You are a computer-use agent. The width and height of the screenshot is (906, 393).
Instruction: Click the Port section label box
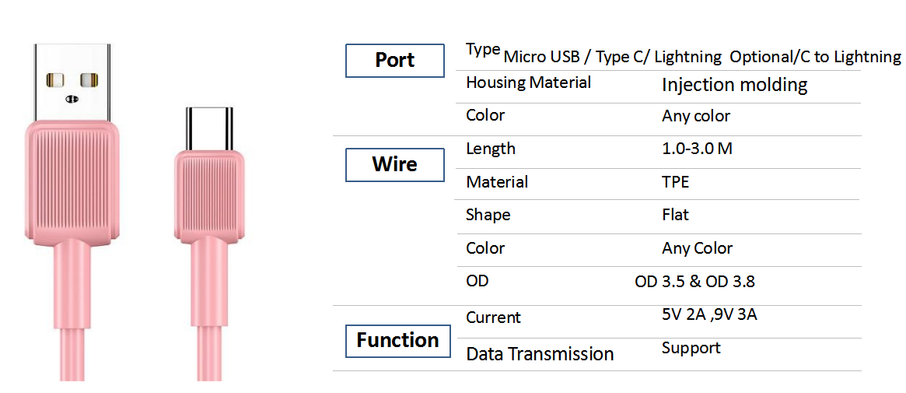coord(395,60)
